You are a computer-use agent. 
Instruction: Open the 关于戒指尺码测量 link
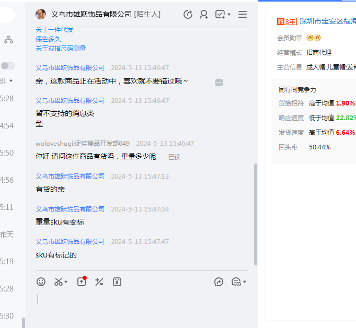click(x=61, y=49)
